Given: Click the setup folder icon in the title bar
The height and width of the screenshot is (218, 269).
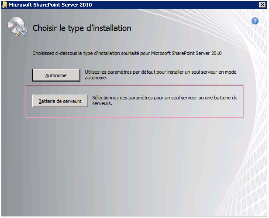Looking at the screenshot, I should click(4, 5).
